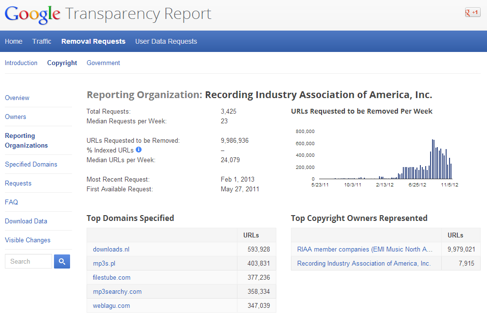The image size is (487, 320).
Task: Open the mp3s.pl domain link
Action: tap(104, 263)
